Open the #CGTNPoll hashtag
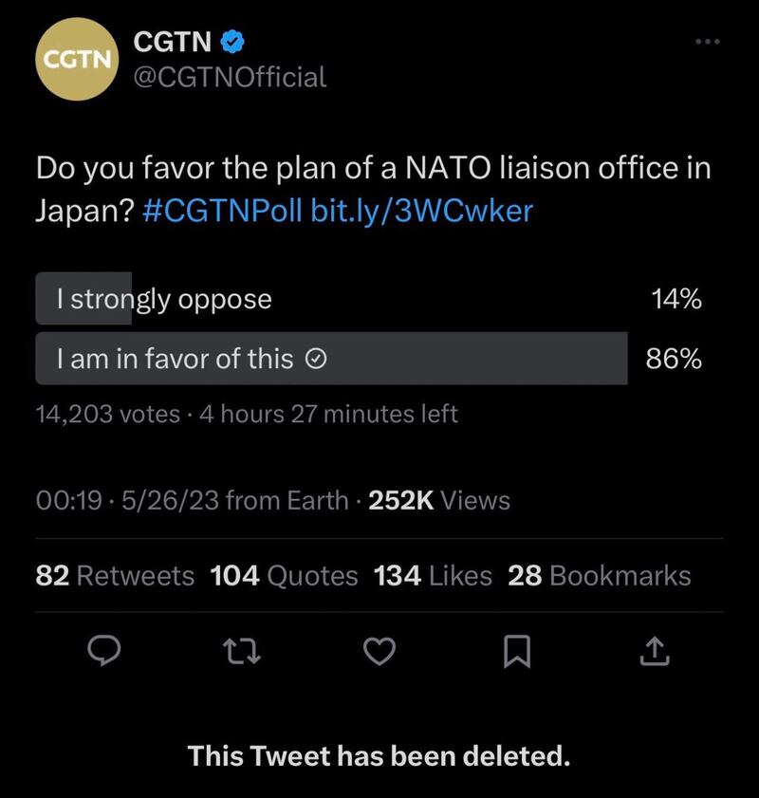This screenshot has width=759, height=798. pos(222,210)
